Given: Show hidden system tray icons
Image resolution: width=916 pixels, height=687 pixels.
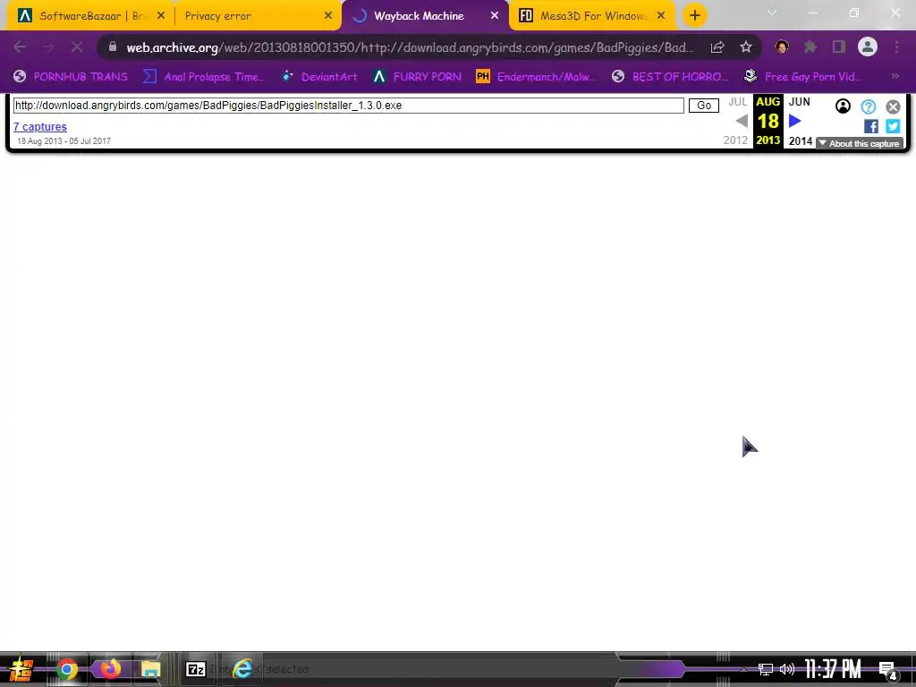Looking at the screenshot, I should click(x=743, y=669).
